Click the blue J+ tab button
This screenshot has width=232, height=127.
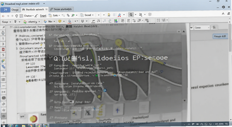5,10
